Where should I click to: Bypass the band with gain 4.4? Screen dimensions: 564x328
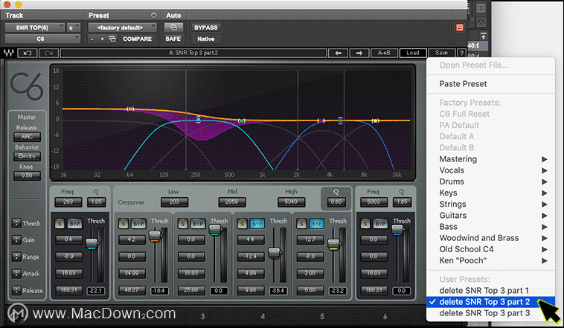(257, 224)
